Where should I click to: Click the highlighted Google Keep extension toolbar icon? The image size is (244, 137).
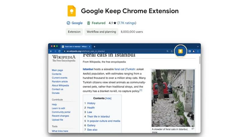[x=180, y=51]
